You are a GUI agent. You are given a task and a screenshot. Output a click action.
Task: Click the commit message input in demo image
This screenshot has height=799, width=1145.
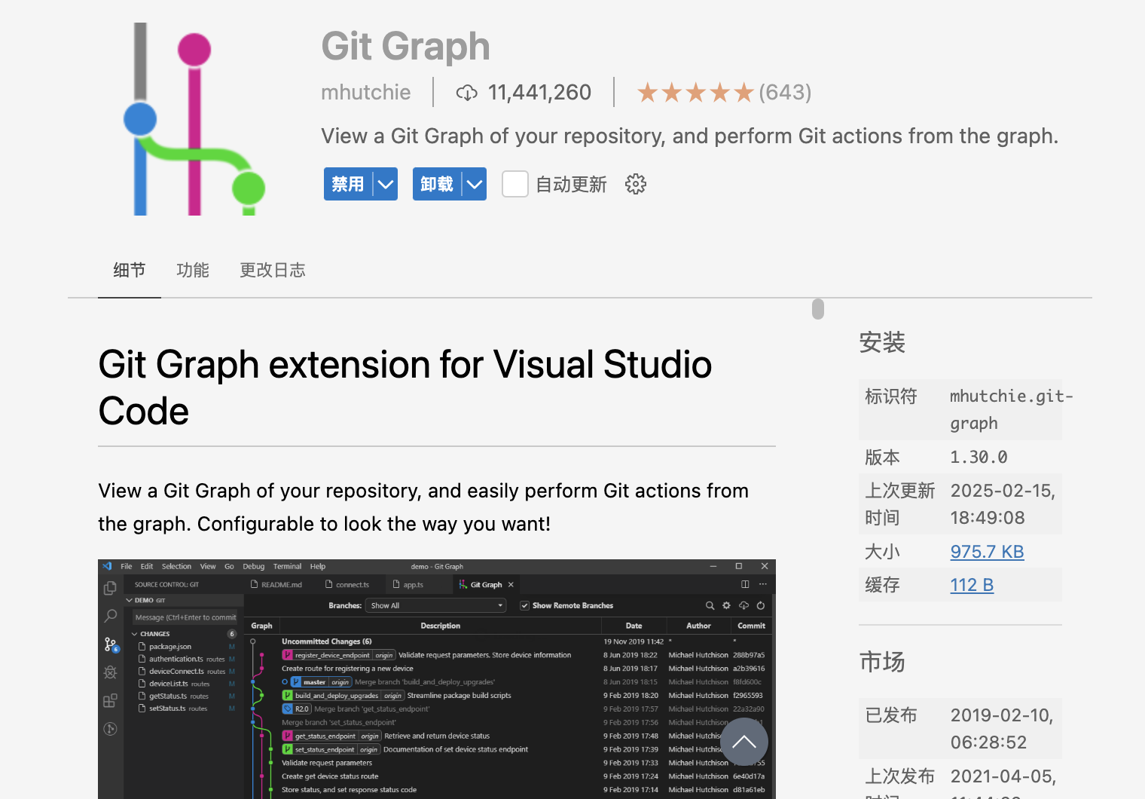pos(185,617)
